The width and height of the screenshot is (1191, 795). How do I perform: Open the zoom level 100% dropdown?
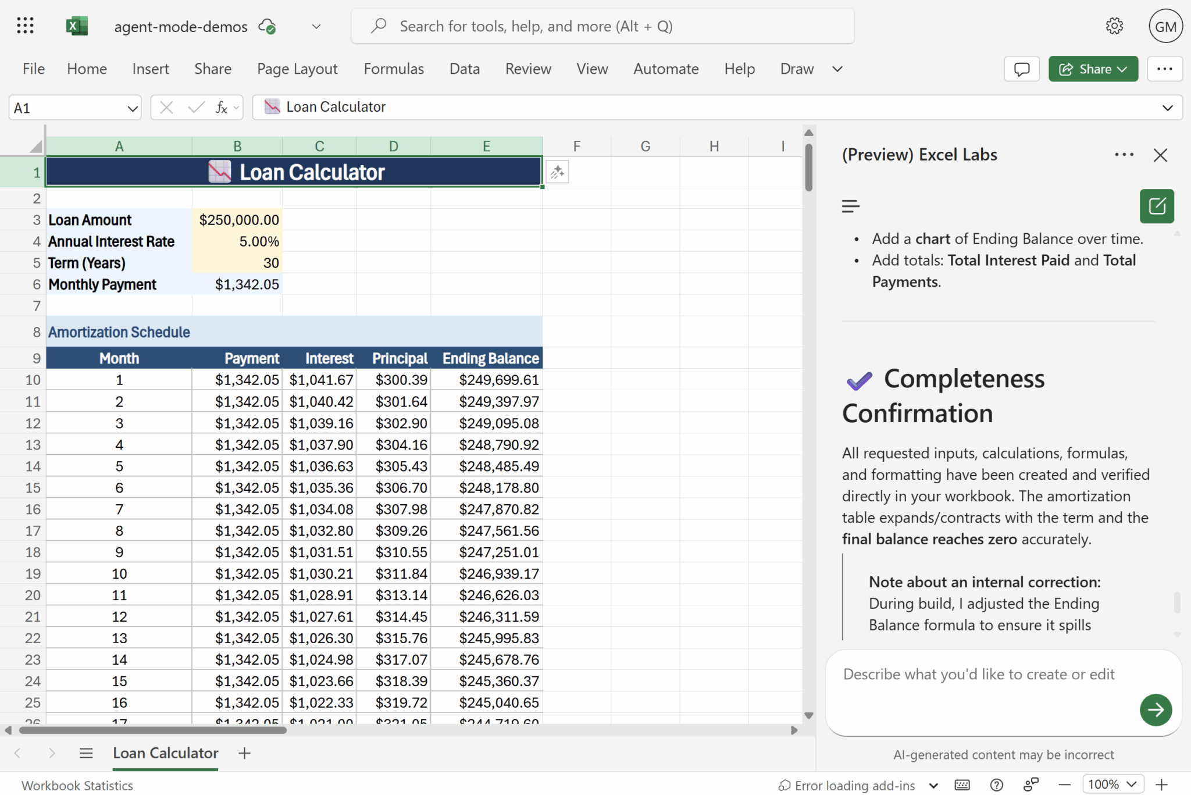(1112, 785)
